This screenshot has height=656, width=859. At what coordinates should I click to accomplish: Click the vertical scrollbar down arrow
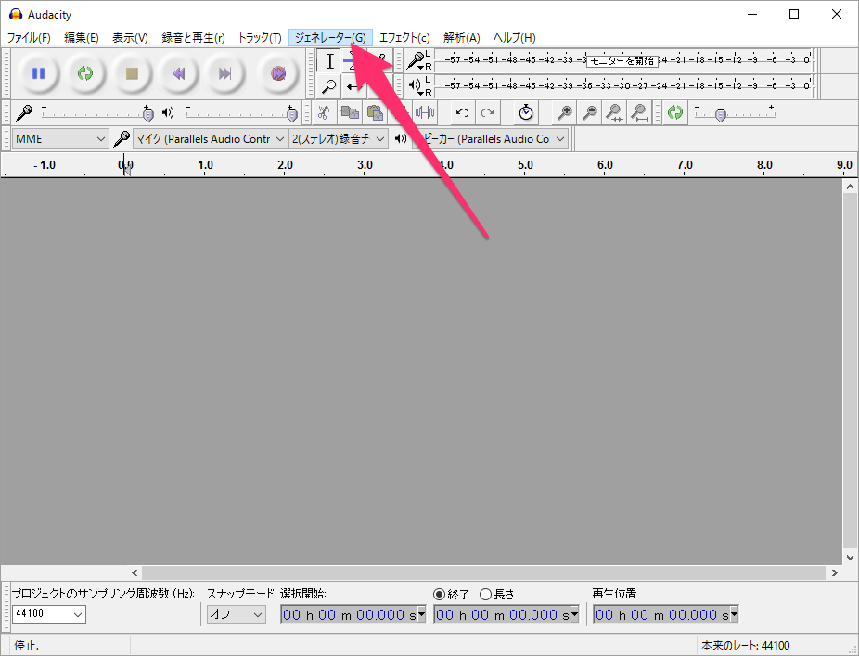tap(850, 558)
